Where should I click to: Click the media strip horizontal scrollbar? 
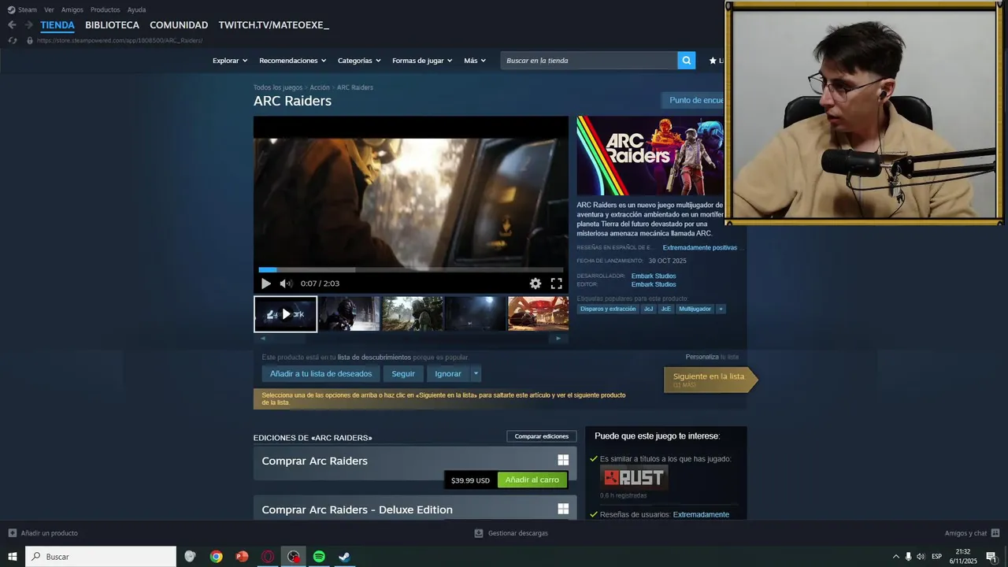click(x=411, y=339)
